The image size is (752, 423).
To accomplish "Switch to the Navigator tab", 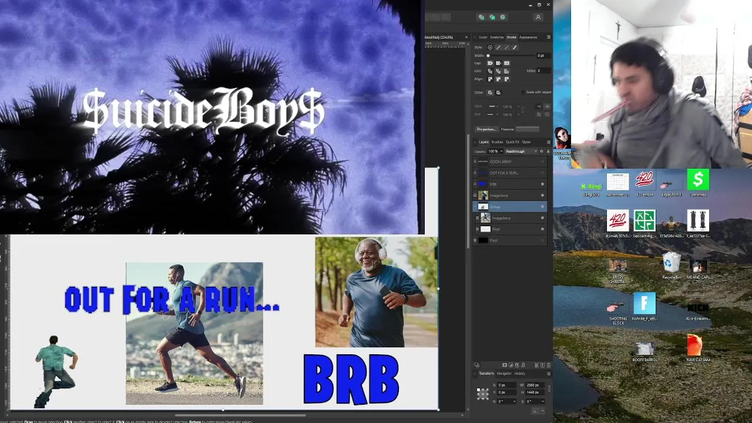I will [504, 374].
